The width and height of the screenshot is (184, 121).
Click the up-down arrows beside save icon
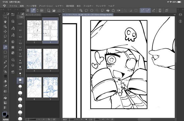pyautogui.click(x=64, y=11)
